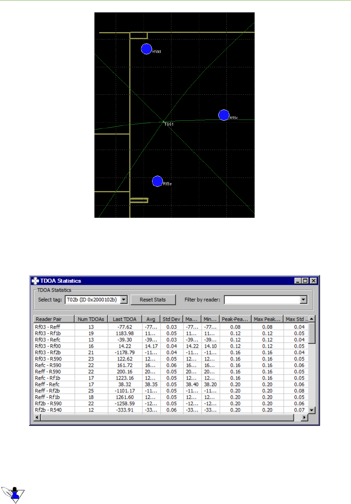The height and width of the screenshot is (504, 351).
Task: Click horizontal scrollbar right arrow
Action: (305, 418)
